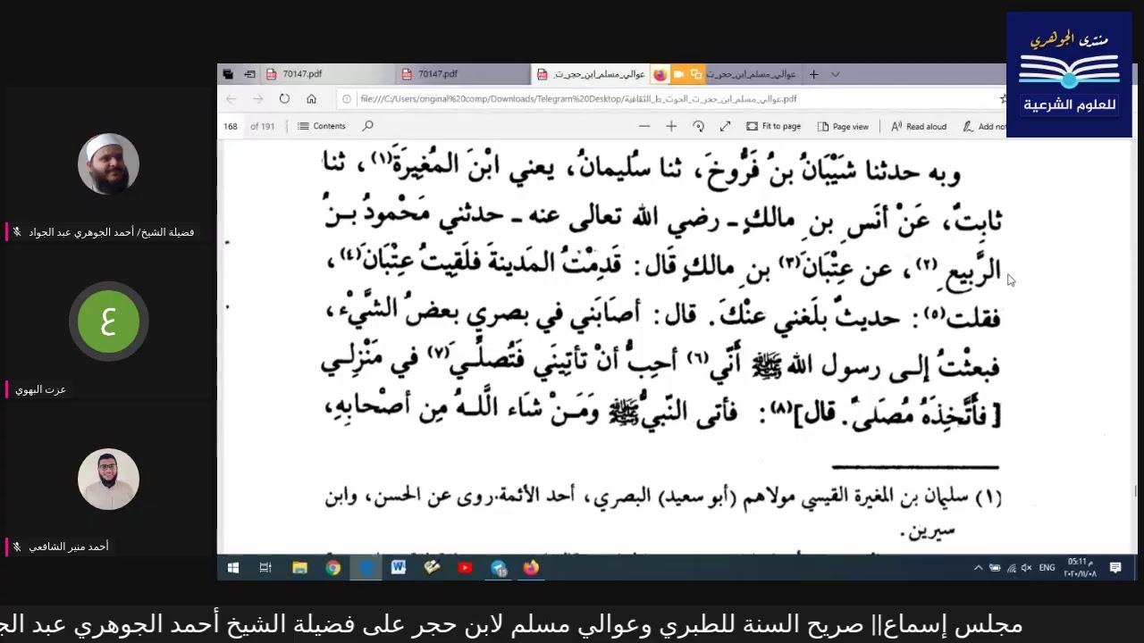Toggle Page view layout
Screen dimensions: 1144x643
click(843, 126)
